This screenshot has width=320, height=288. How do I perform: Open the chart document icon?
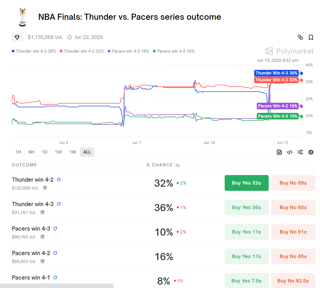point(279,152)
